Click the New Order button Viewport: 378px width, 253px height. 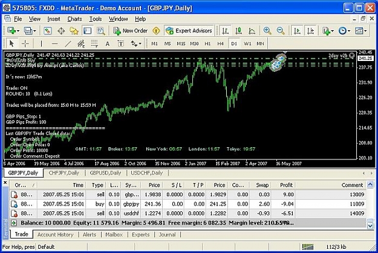(131, 31)
